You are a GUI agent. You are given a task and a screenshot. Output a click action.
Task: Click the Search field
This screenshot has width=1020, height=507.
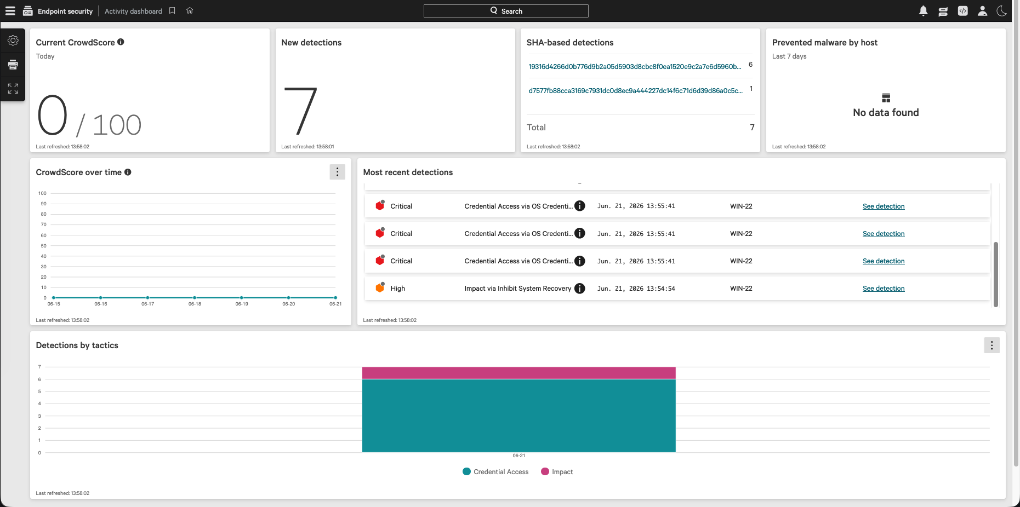click(x=506, y=11)
